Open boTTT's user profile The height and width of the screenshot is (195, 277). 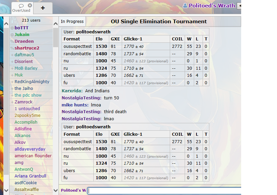[x=21, y=28]
